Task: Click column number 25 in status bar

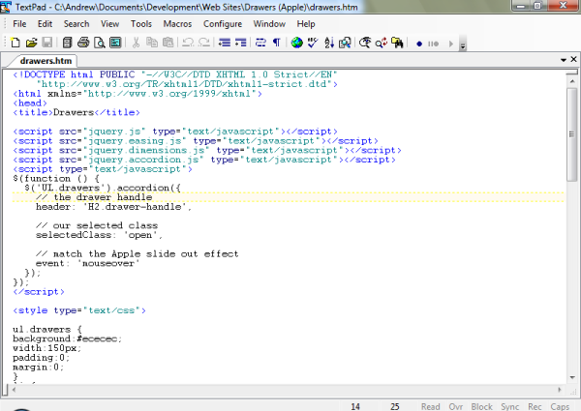Action: pyautogui.click(x=395, y=406)
